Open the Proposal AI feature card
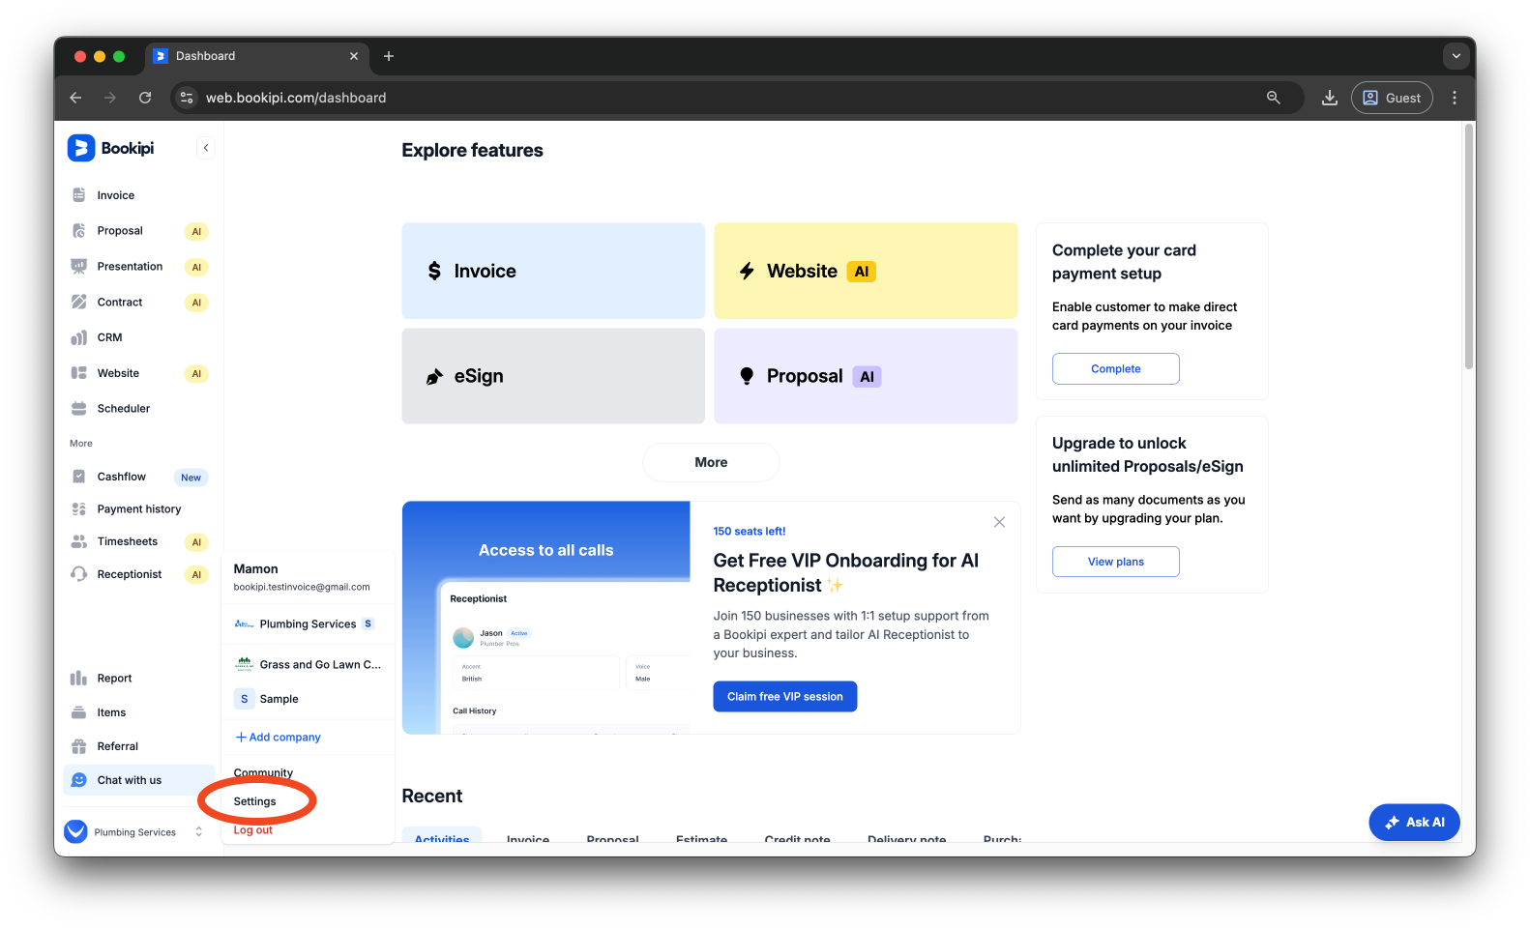1530x928 pixels. point(866,376)
